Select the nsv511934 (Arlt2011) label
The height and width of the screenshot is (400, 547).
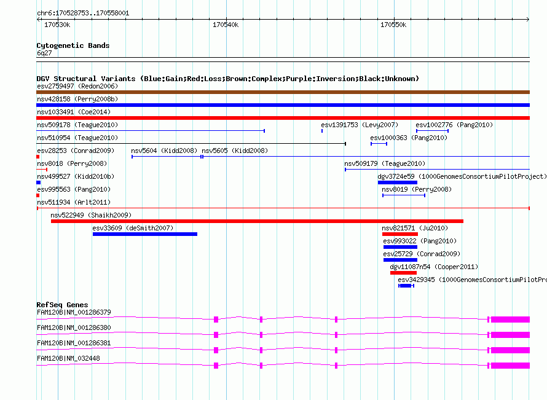(x=74, y=202)
